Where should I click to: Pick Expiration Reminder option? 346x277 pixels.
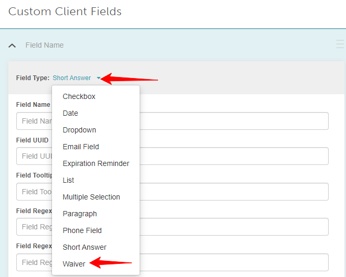[x=96, y=163]
